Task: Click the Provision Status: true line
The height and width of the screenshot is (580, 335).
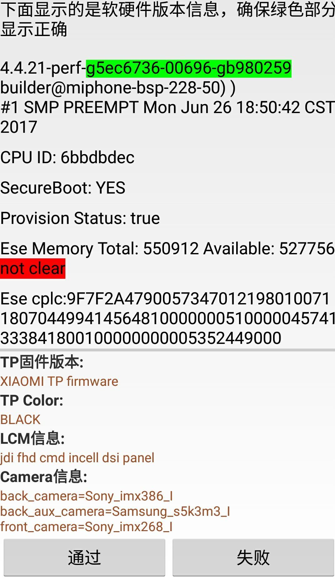Action: tap(80, 218)
